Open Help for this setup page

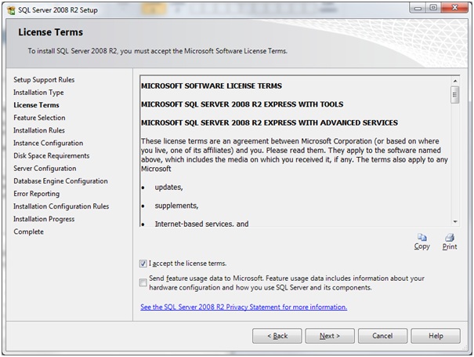click(x=436, y=336)
